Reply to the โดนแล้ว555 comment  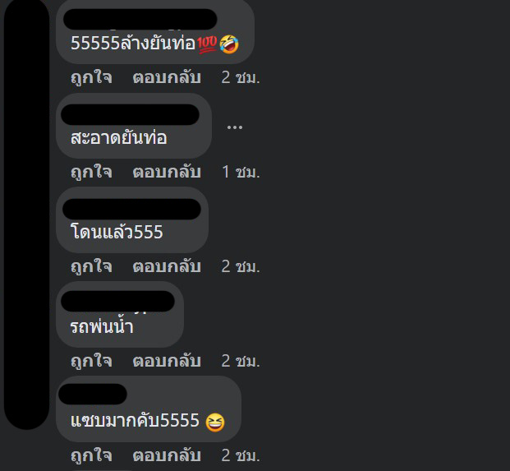[x=167, y=266]
